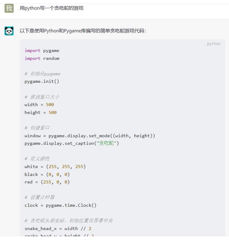Click the black color definition line
This screenshot has height=240, width=229.
(x=47, y=174)
